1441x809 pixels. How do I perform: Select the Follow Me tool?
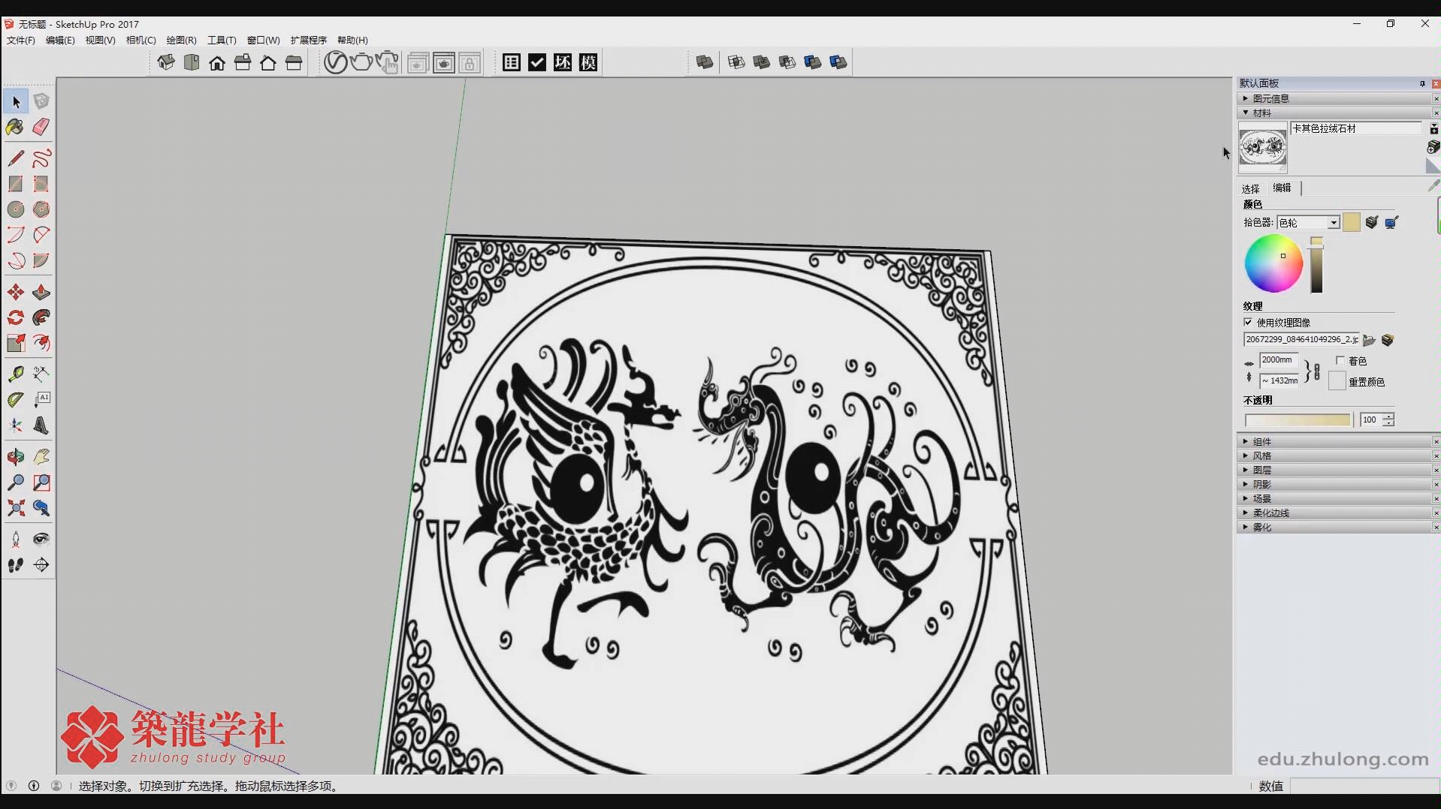click(x=41, y=317)
